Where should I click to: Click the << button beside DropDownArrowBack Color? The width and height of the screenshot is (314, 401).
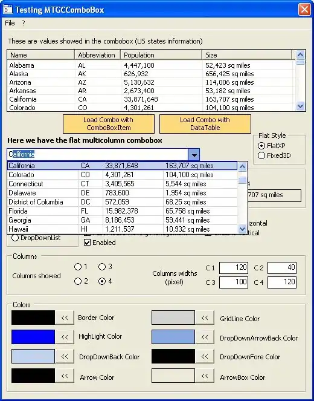[x=205, y=337]
